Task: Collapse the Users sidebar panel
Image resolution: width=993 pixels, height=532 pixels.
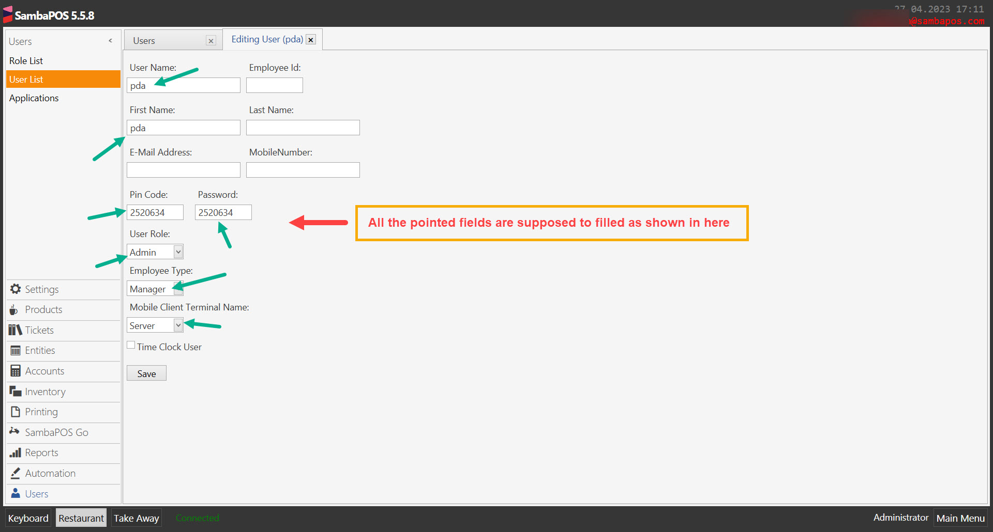Action: tap(110, 40)
